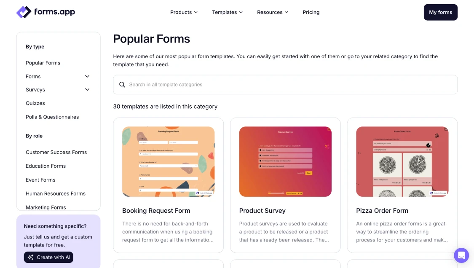This screenshot has width=474, height=268.
Task: Click the Products menu chevron
Action: tap(197, 12)
